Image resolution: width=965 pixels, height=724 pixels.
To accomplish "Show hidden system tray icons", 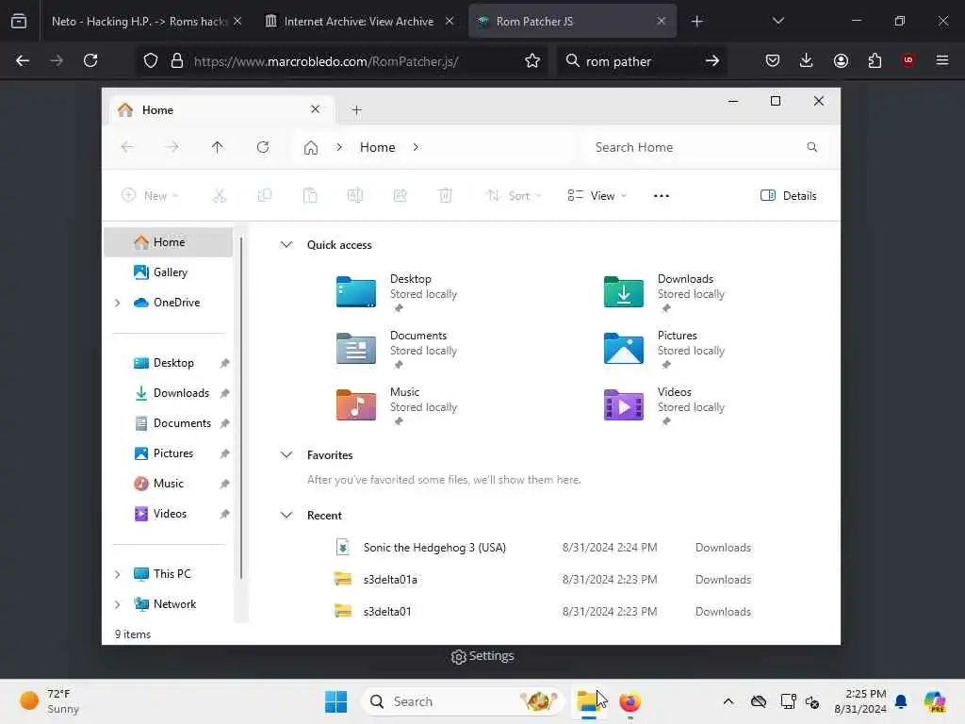I will [x=728, y=701].
